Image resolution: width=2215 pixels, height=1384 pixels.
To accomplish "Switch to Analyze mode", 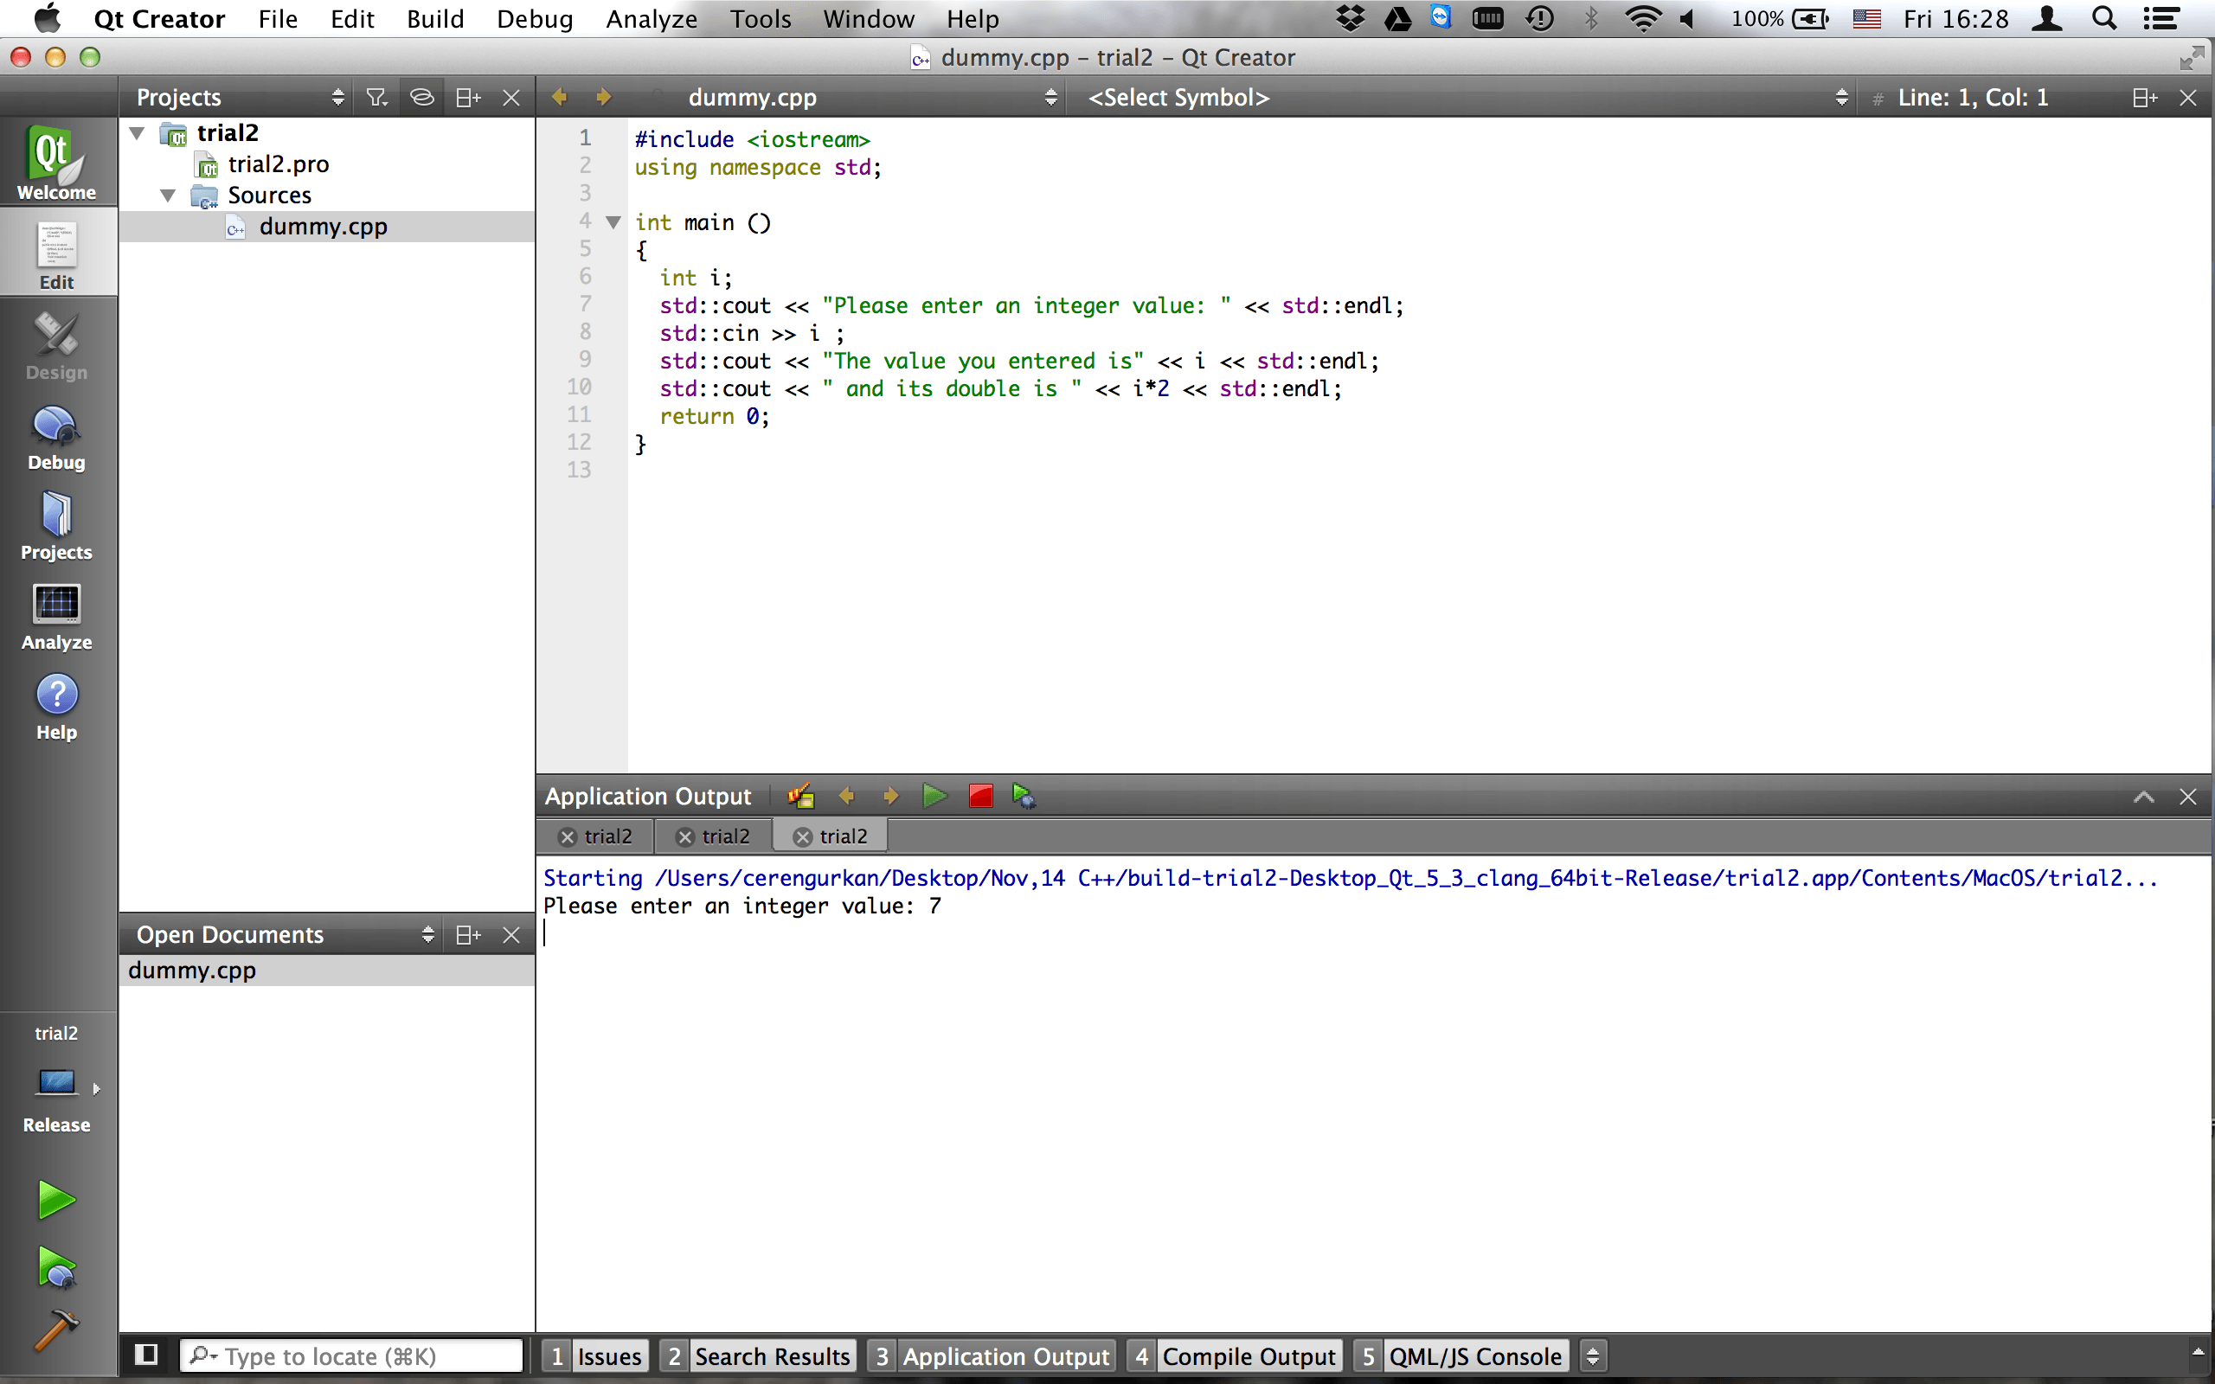I will pos(56,618).
